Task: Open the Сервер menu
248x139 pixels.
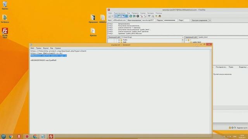Action: [143, 13]
